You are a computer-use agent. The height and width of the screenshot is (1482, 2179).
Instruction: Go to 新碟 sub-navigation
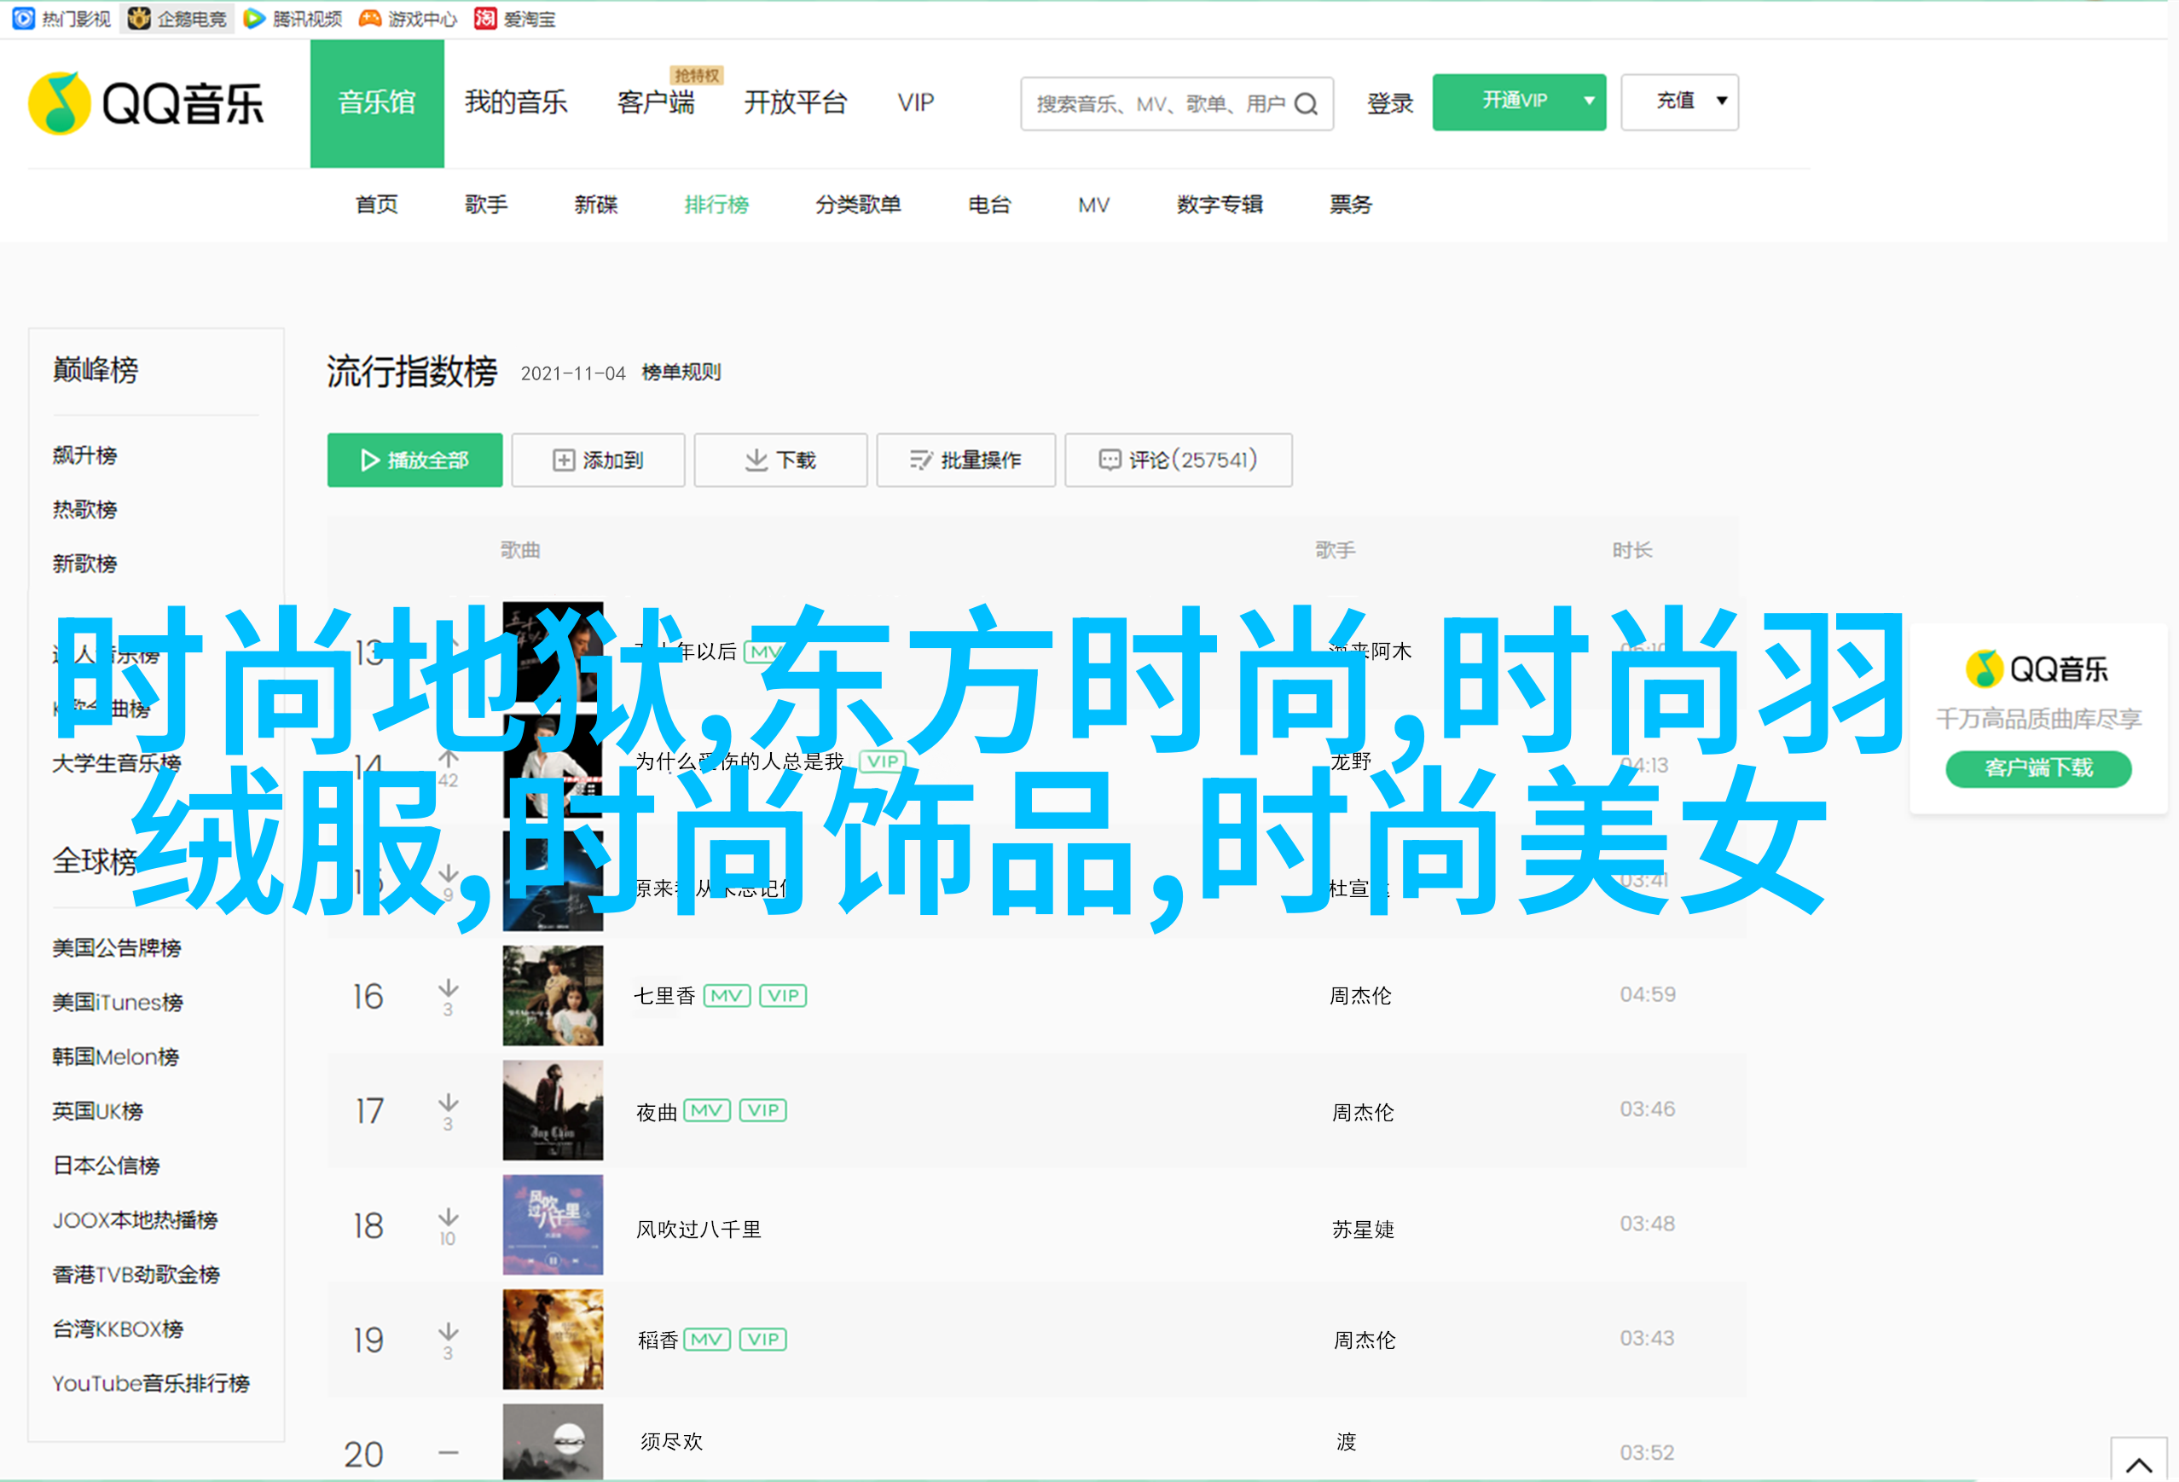(x=596, y=205)
